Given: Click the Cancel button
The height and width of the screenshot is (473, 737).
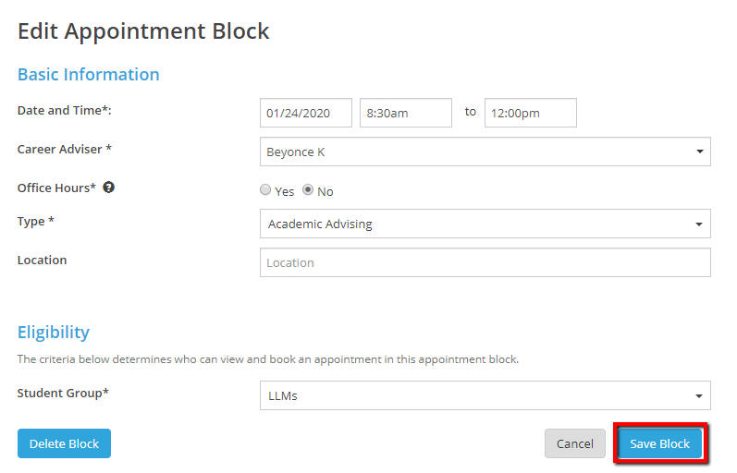Looking at the screenshot, I should (574, 443).
